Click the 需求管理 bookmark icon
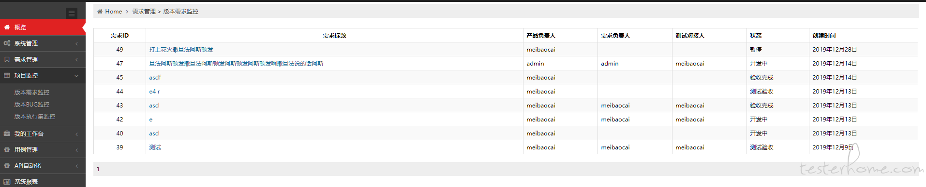Viewport: 926px width, 187px height. (x=7, y=60)
